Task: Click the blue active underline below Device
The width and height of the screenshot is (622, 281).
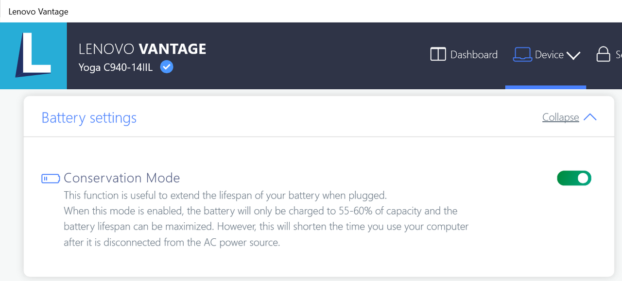Action: (546, 87)
